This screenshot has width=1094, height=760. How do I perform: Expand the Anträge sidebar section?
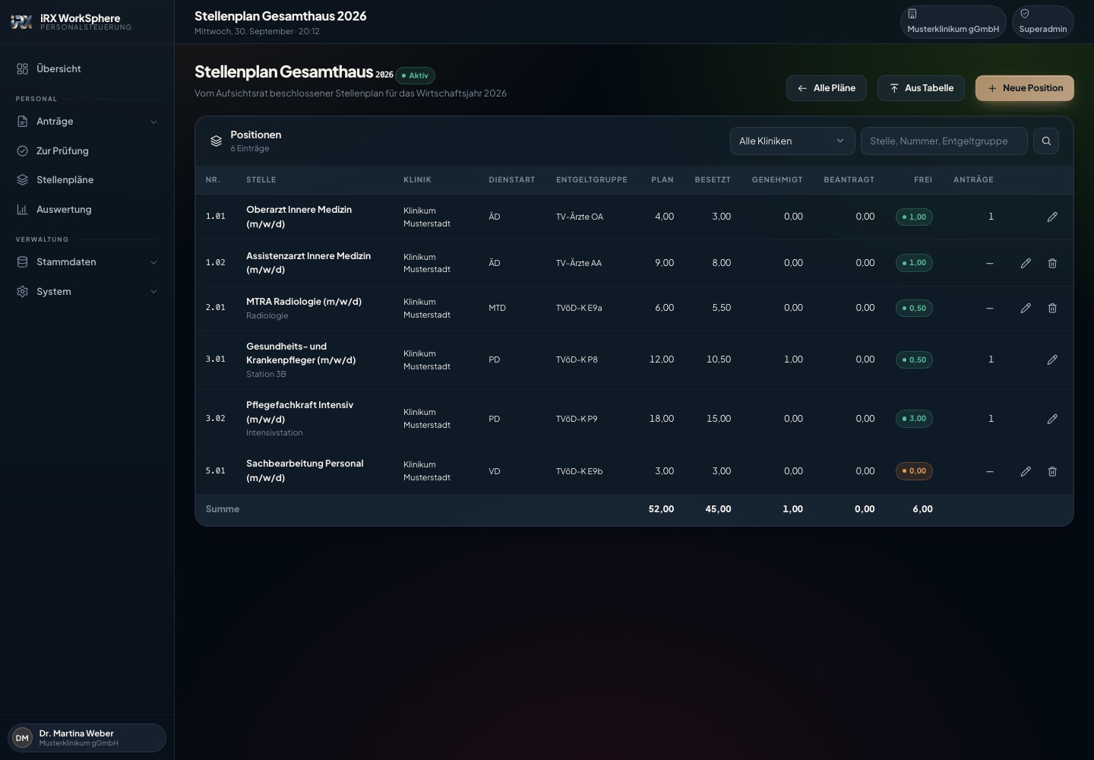coord(87,121)
